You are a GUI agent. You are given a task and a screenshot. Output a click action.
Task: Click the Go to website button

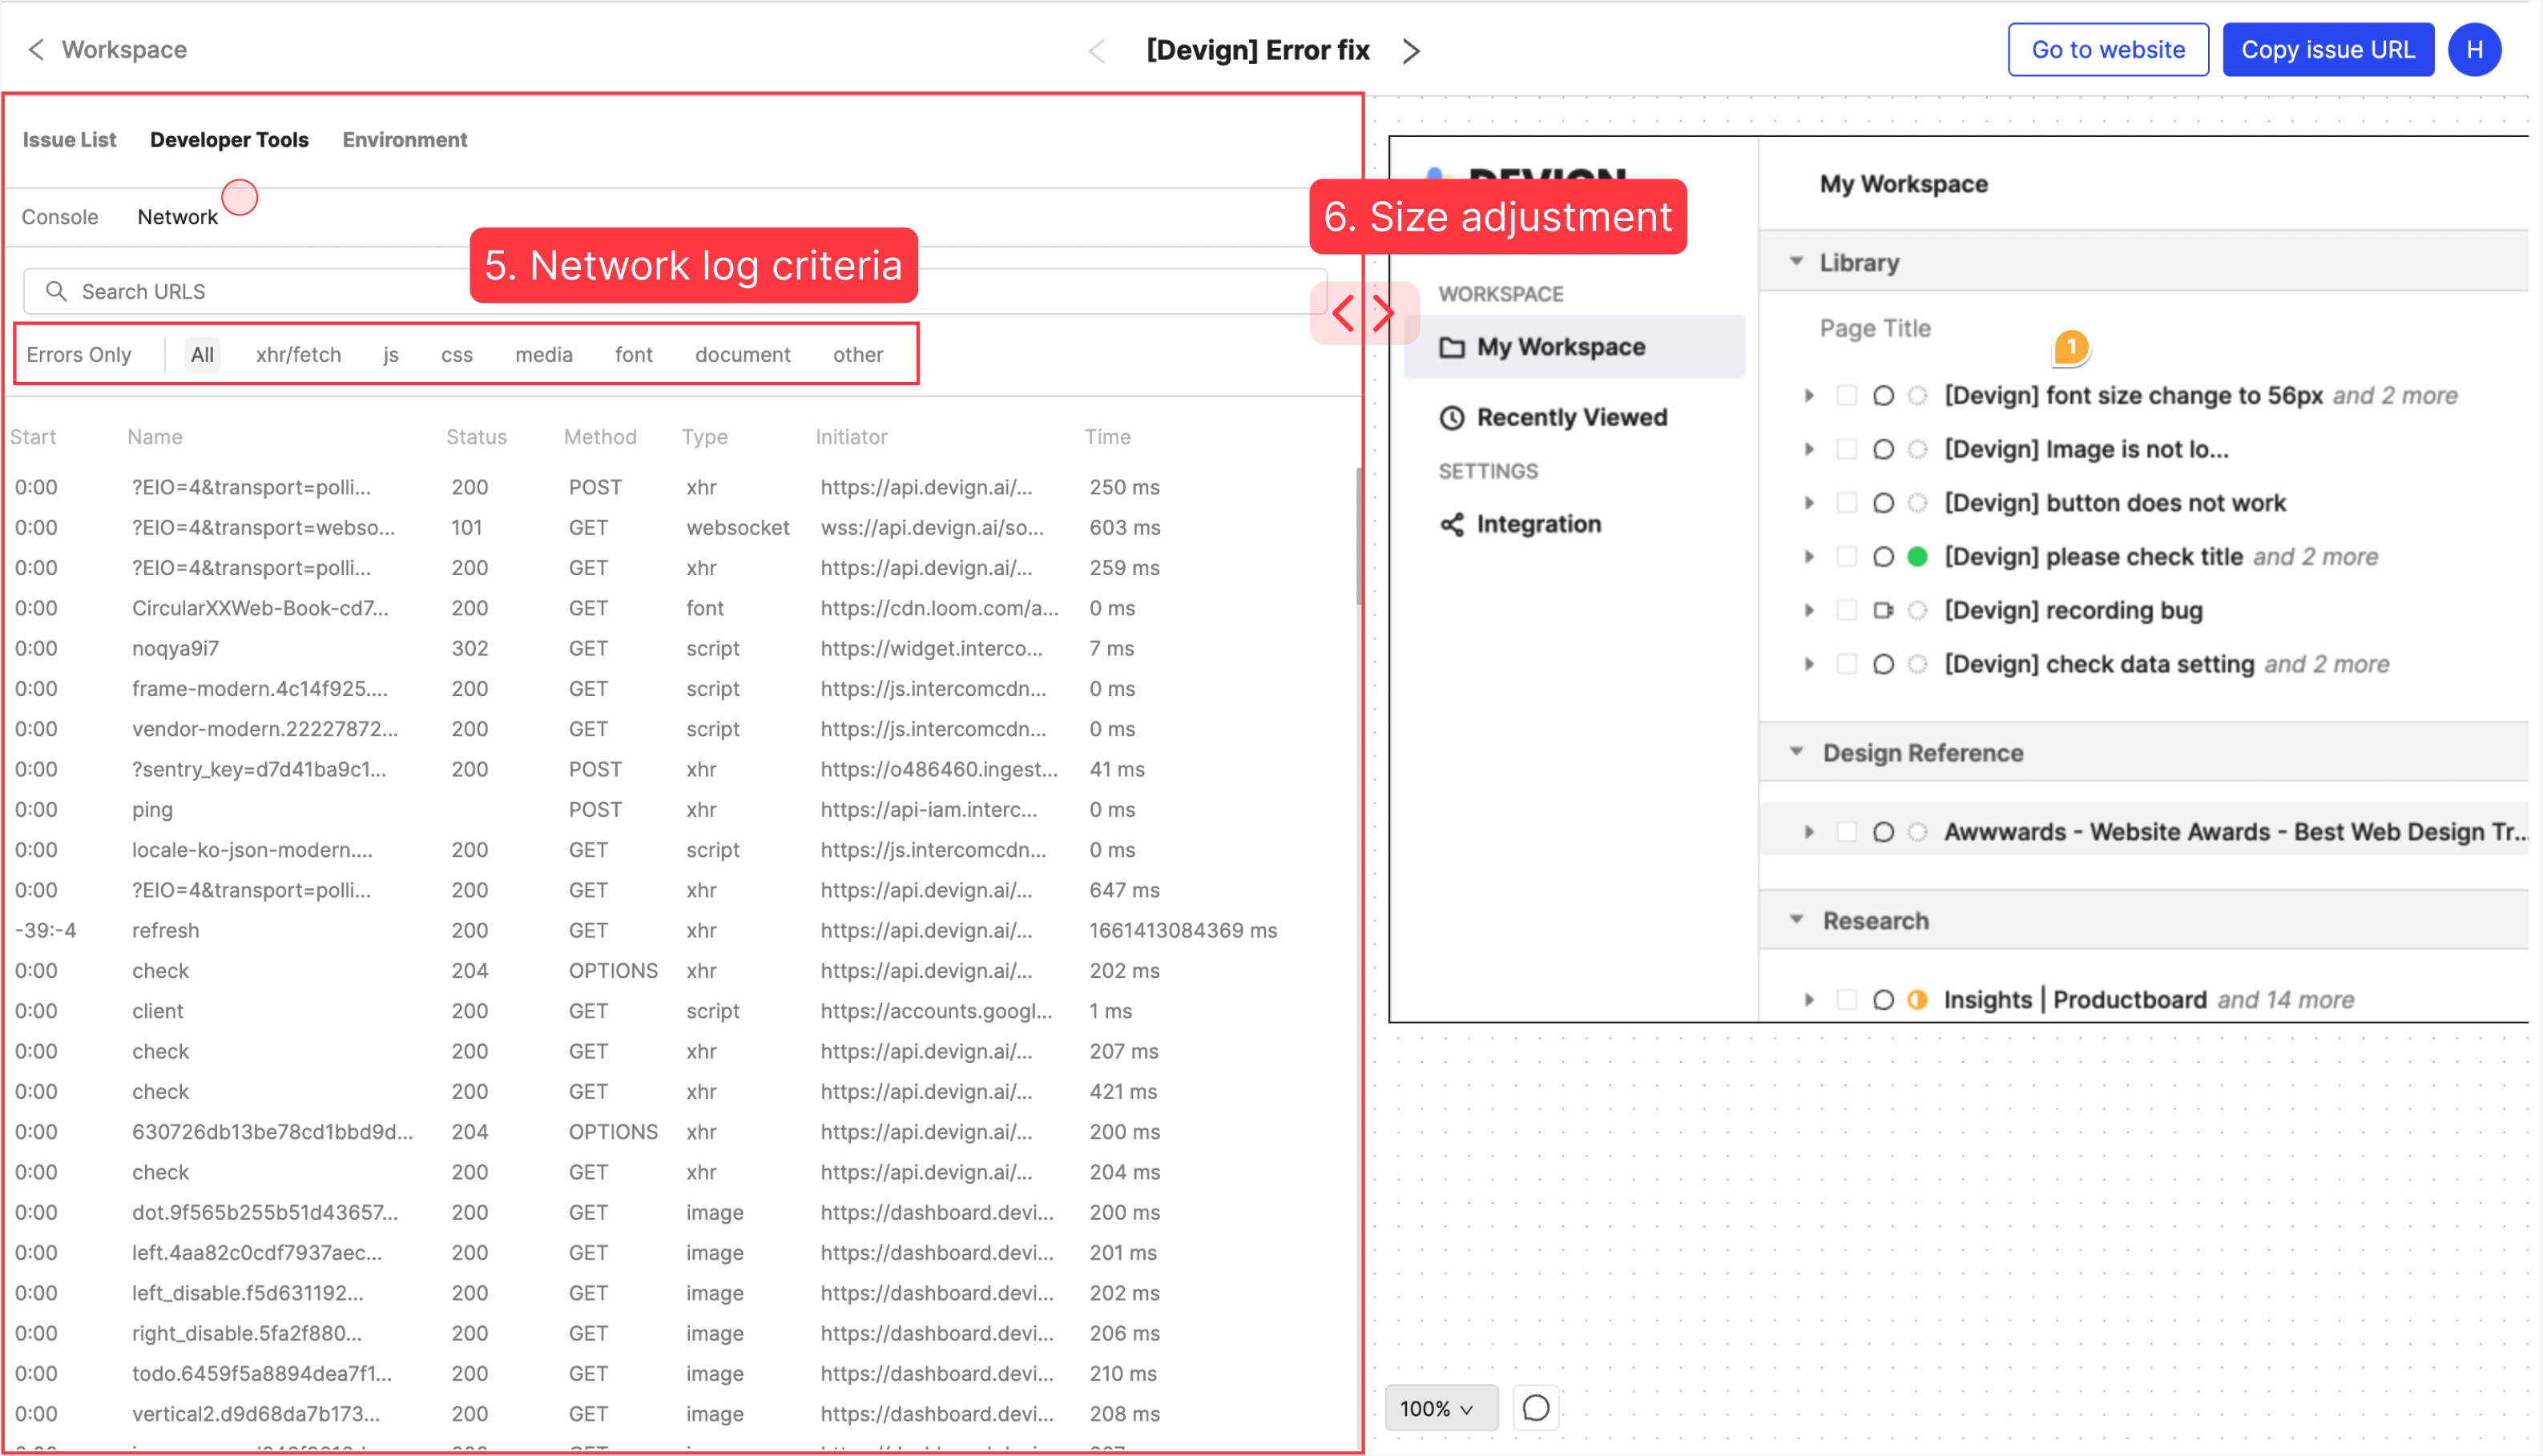2107,49
